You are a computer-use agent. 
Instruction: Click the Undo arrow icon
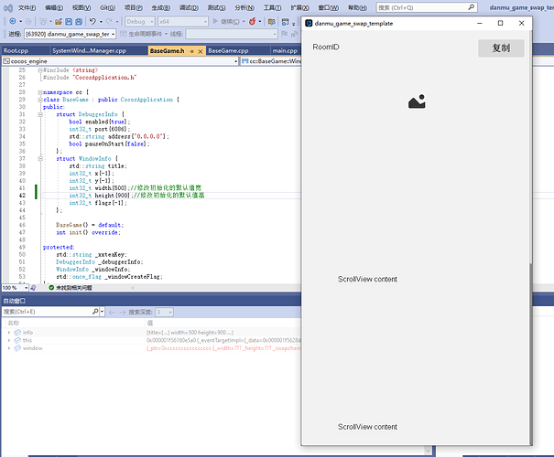tap(91, 21)
